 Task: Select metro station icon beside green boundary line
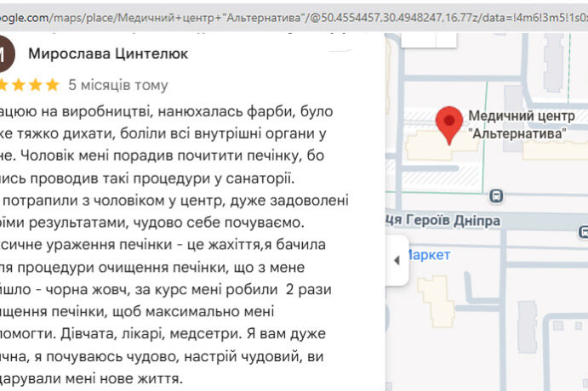click(x=495, y=195)
